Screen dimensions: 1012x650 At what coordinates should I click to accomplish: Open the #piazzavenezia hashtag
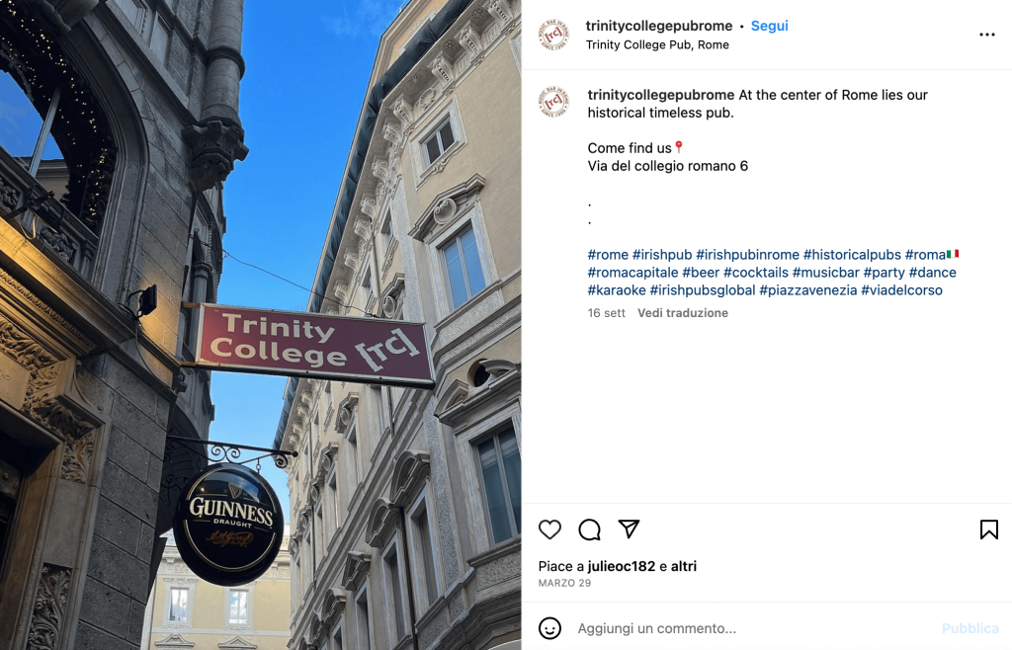[808, 290]
